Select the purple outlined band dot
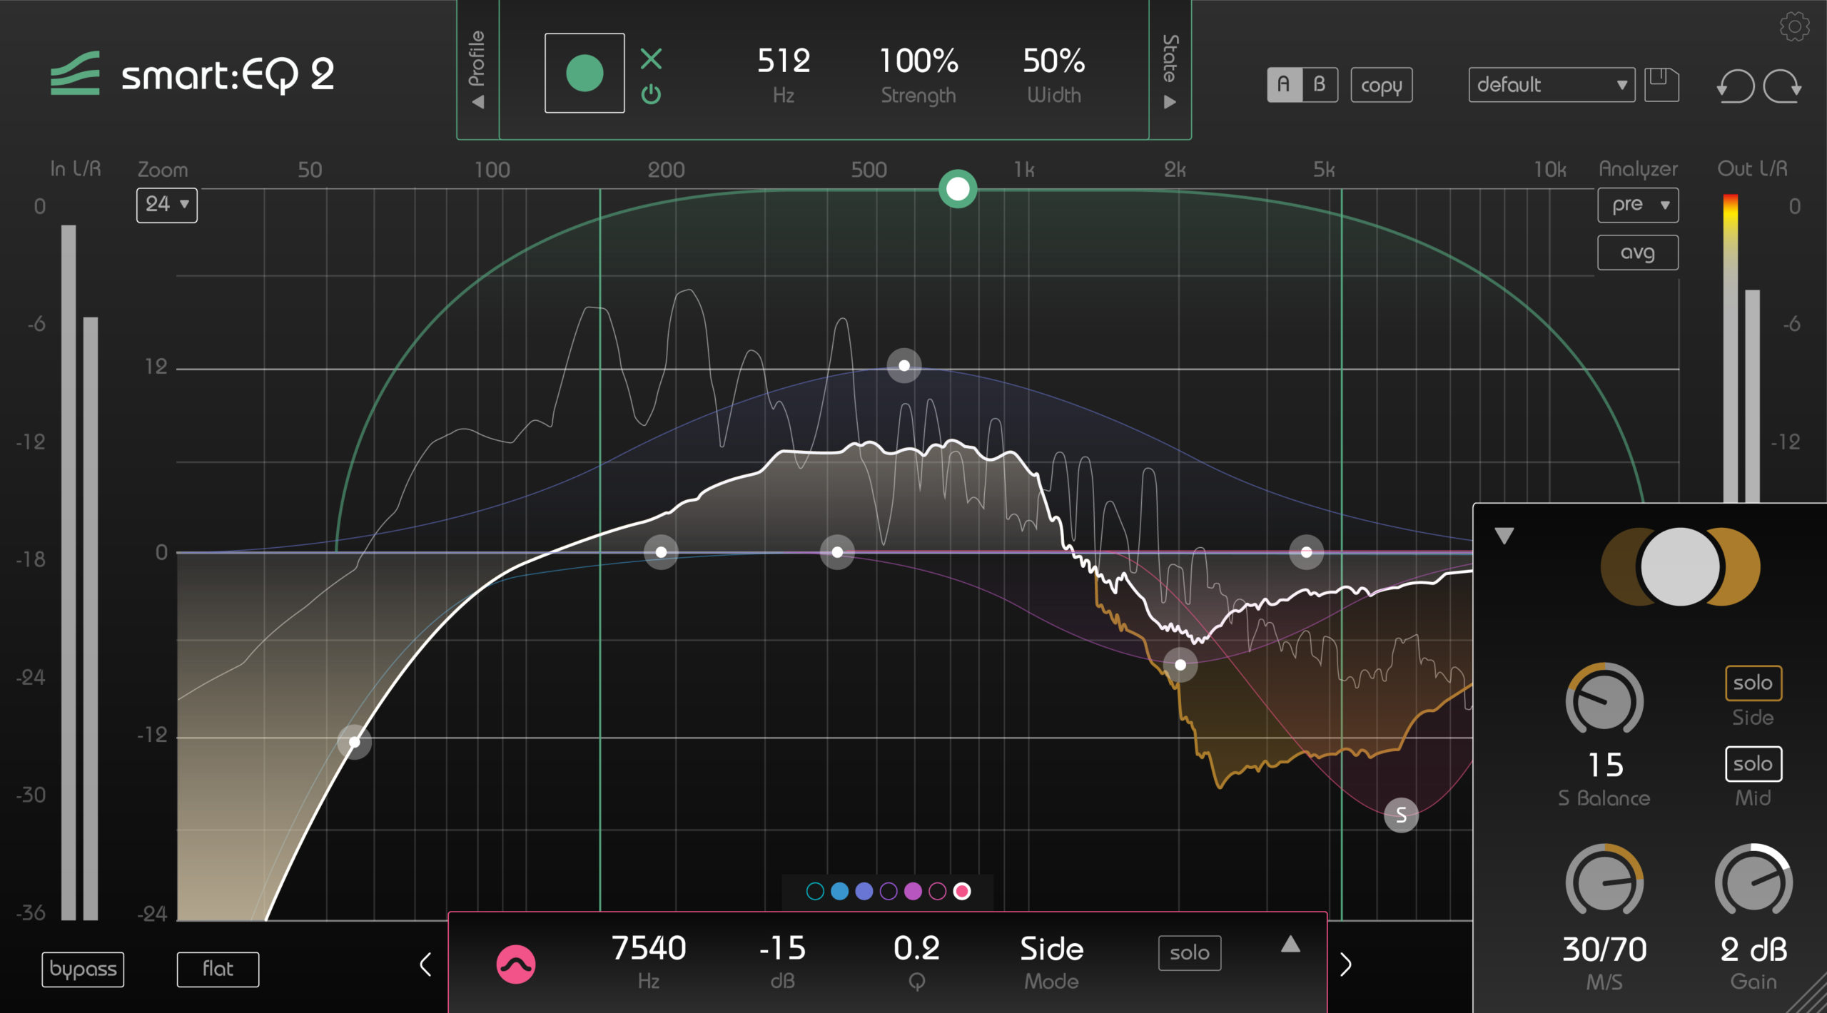 click(x=889, y=891)
